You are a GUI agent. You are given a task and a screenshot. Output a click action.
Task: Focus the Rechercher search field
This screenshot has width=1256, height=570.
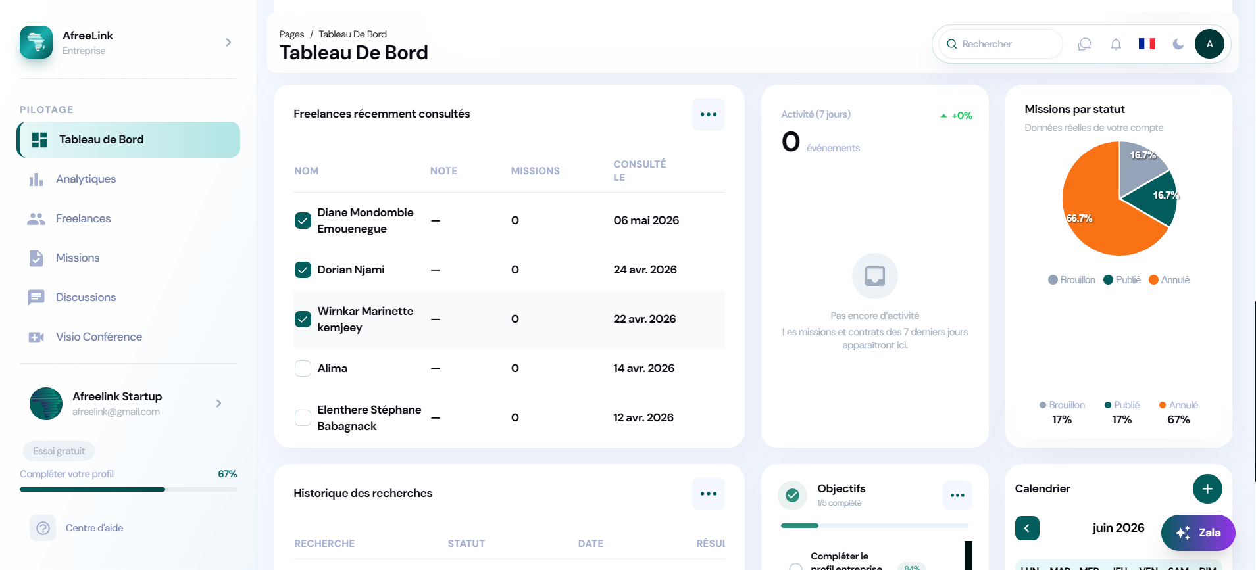(1000, 44)
